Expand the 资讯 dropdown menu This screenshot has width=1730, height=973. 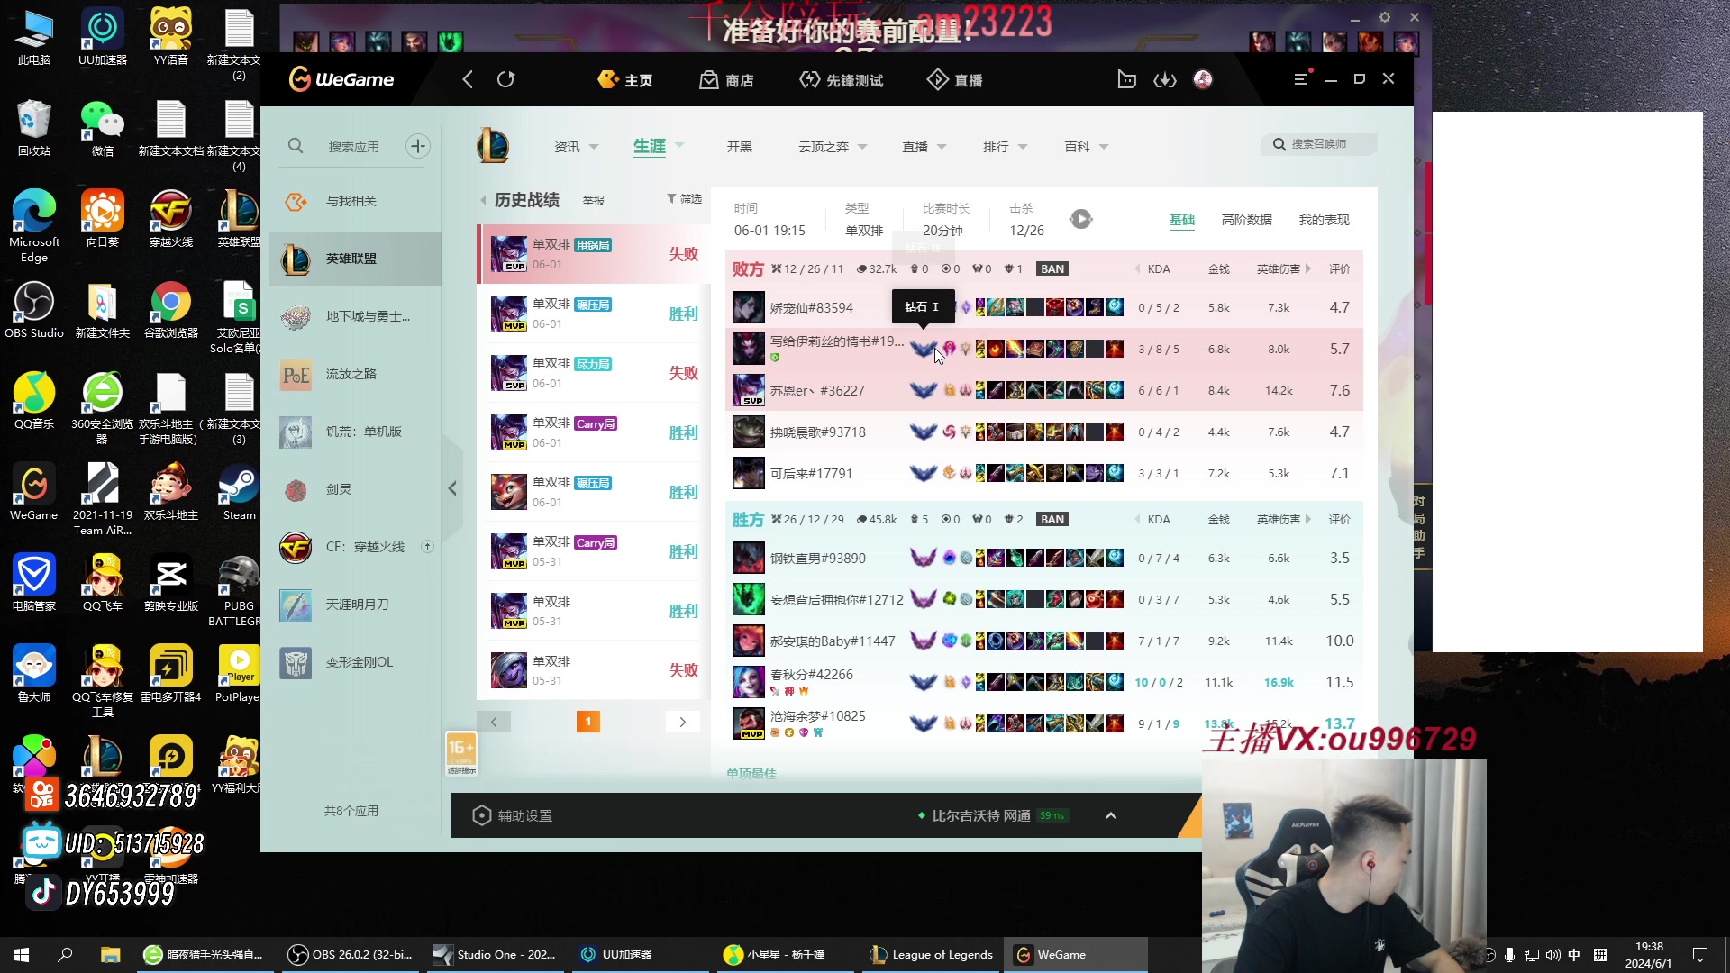pos(577,147)
